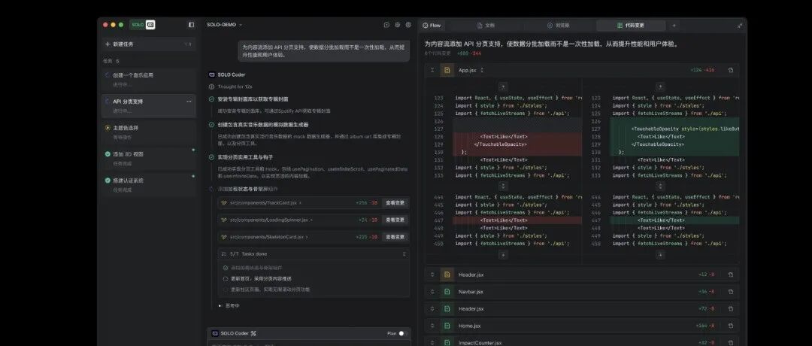Open the 主题色选择 task

pyautogui.click(x=149, y=132)
